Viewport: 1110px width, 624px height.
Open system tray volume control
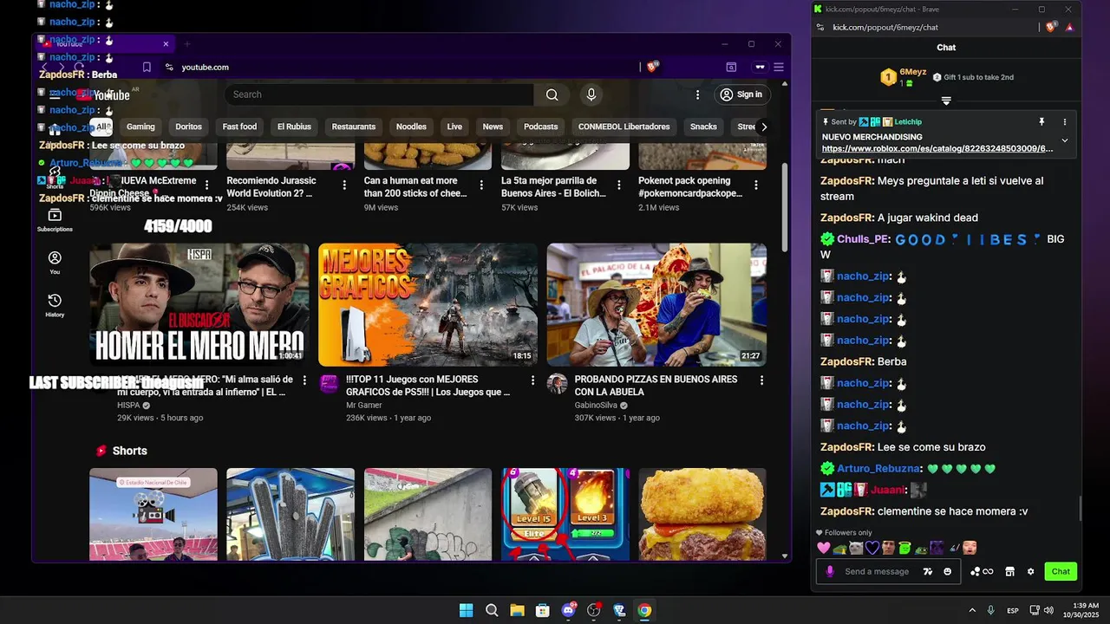[x=1048, y=610]
